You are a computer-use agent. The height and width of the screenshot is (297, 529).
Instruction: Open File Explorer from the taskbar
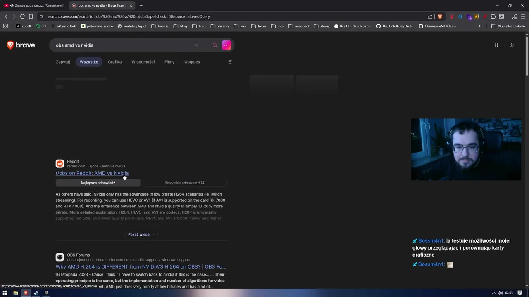16,293
